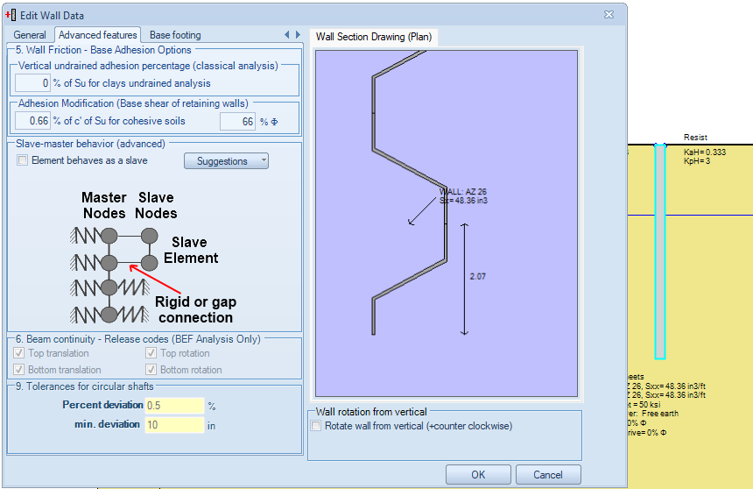Toggle the Top rotation checkbox

[151, 353]
